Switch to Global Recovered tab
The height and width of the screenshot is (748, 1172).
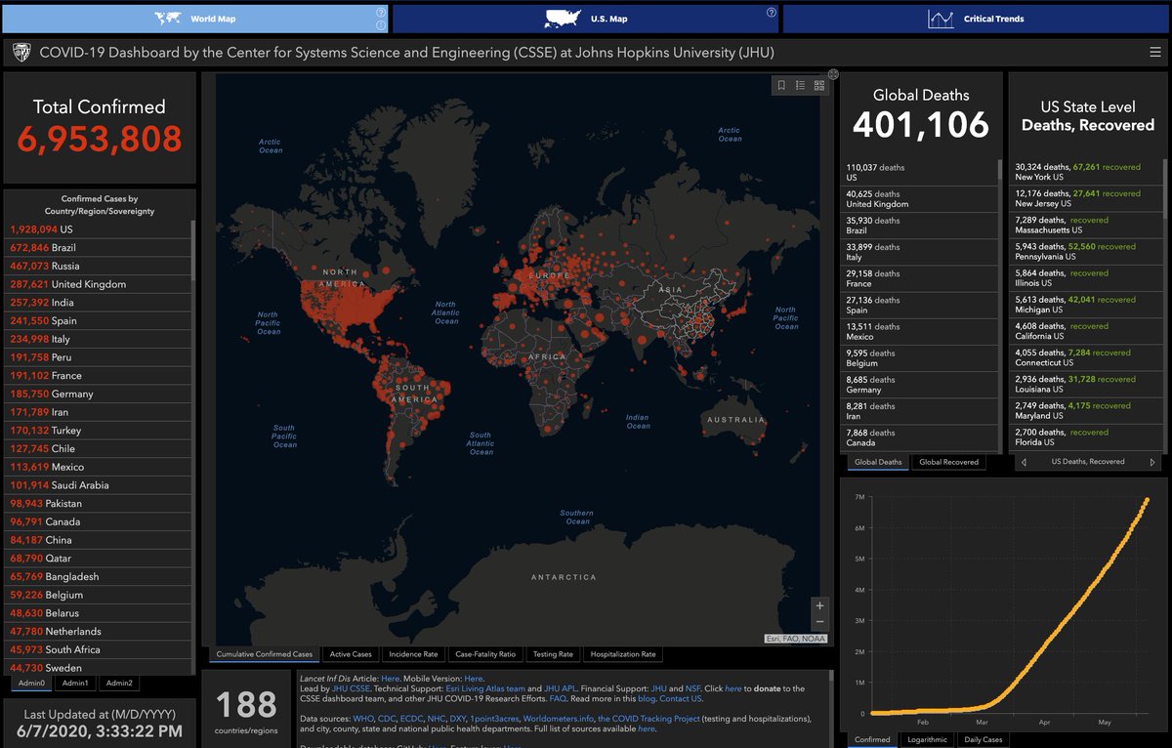[x=948, y=462]
